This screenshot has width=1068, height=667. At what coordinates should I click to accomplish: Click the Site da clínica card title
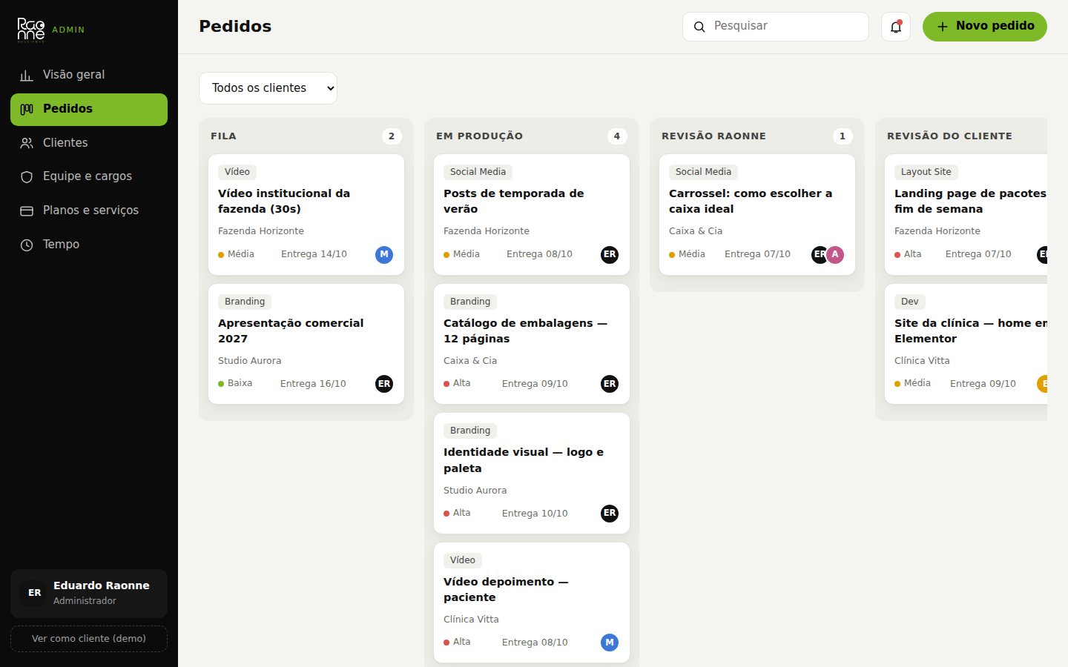(x=970, y=331)
